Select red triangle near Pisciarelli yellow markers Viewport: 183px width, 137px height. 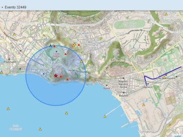point(79,45)
